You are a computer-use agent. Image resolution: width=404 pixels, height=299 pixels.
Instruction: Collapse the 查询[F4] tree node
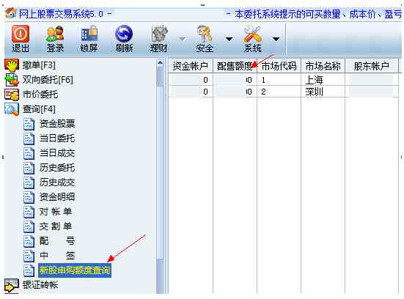(39, 109)
